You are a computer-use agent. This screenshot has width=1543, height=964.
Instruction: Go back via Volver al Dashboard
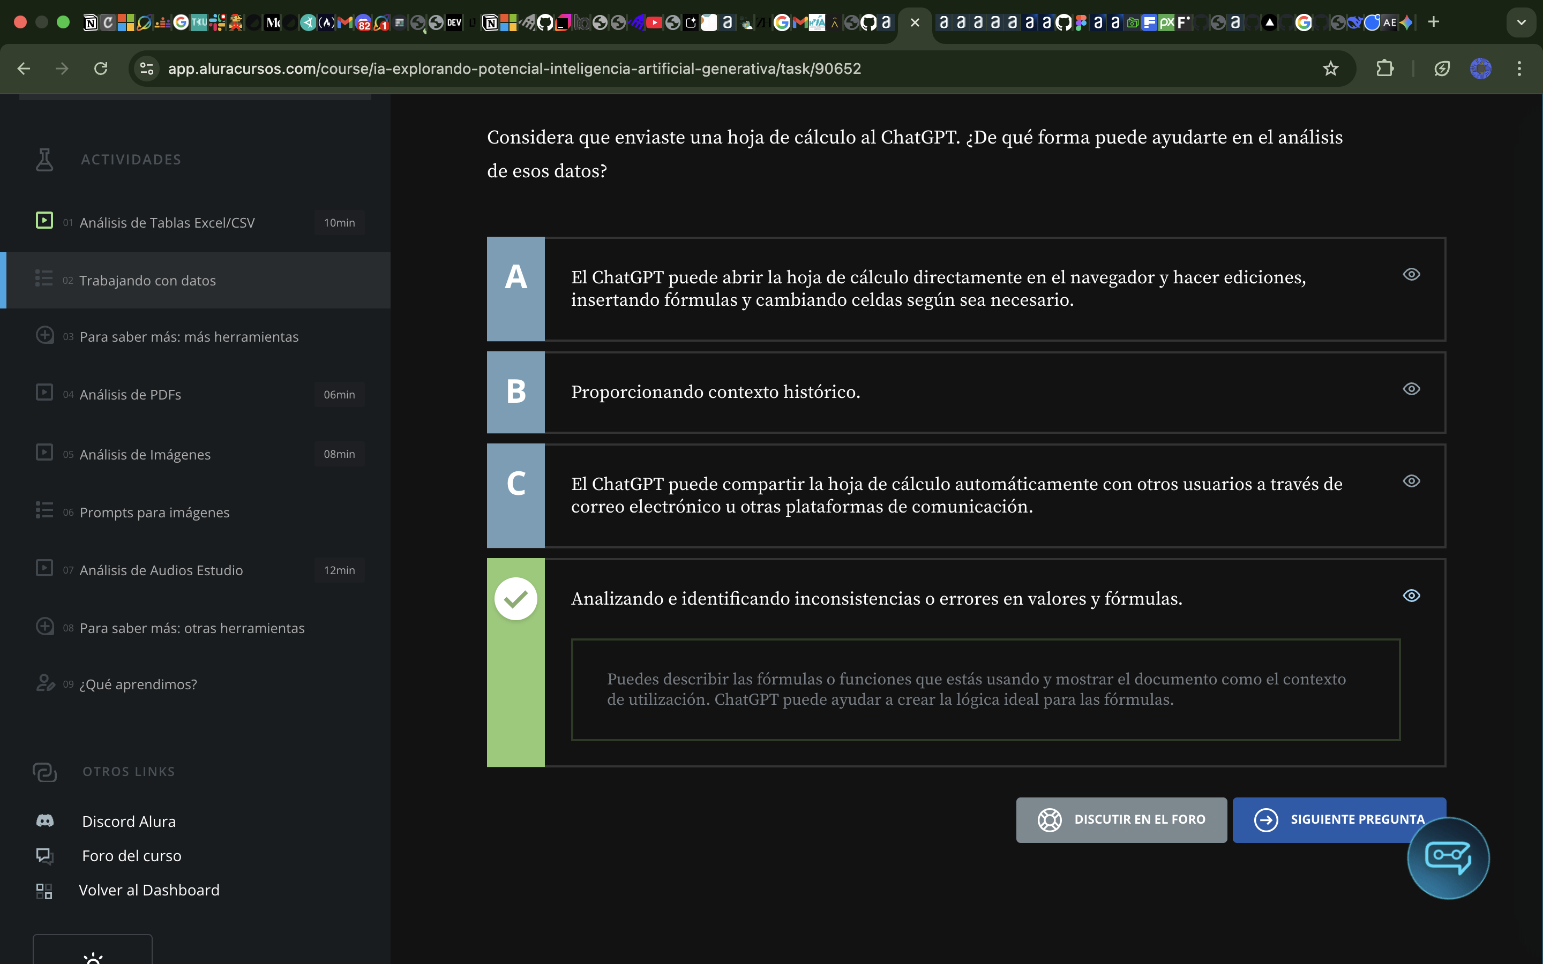(149, 890)
